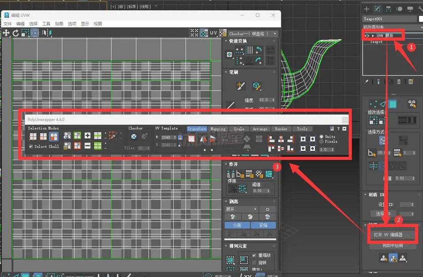The width and height of the screenshot is (423, 277).
Task: Select Teapot entry in modifier stack
Action: pos(376,42)
